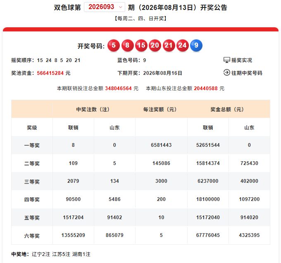Click the 一等奖 row label

tap(32, 145)
